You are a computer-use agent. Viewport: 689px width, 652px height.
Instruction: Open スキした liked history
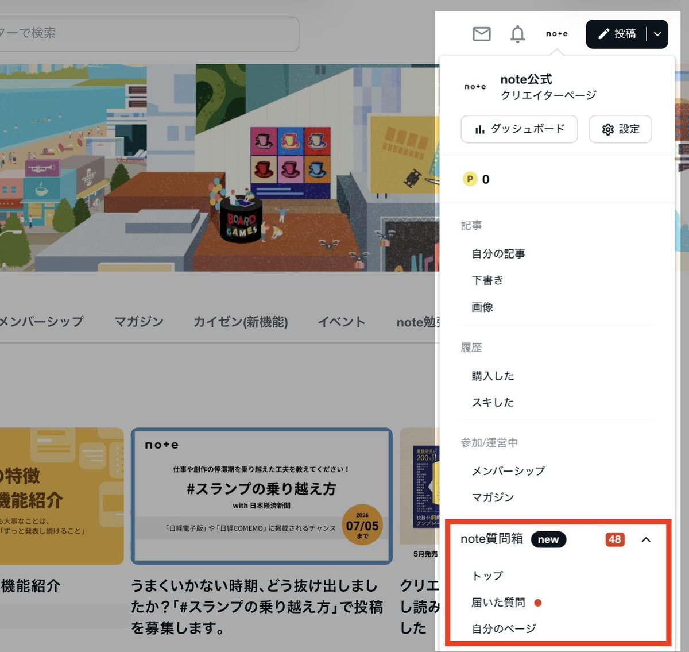[493, 402]
